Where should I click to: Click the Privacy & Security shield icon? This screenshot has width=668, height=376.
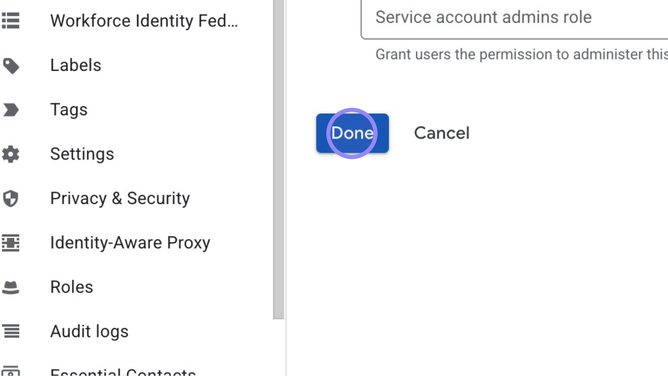click(11, 198)
